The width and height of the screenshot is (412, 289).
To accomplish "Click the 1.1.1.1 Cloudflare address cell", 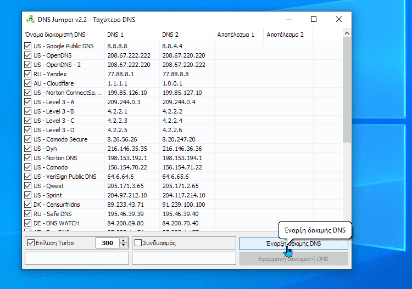I will coord(117,83).
